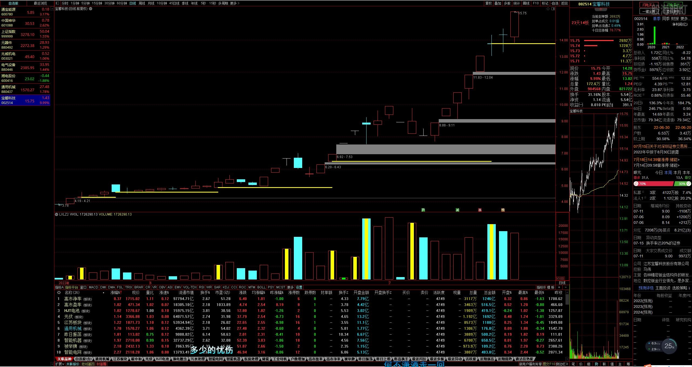Select the 笔 tab in bottom right strip
Screen dimensions: 692x367
tap(573, 364)
